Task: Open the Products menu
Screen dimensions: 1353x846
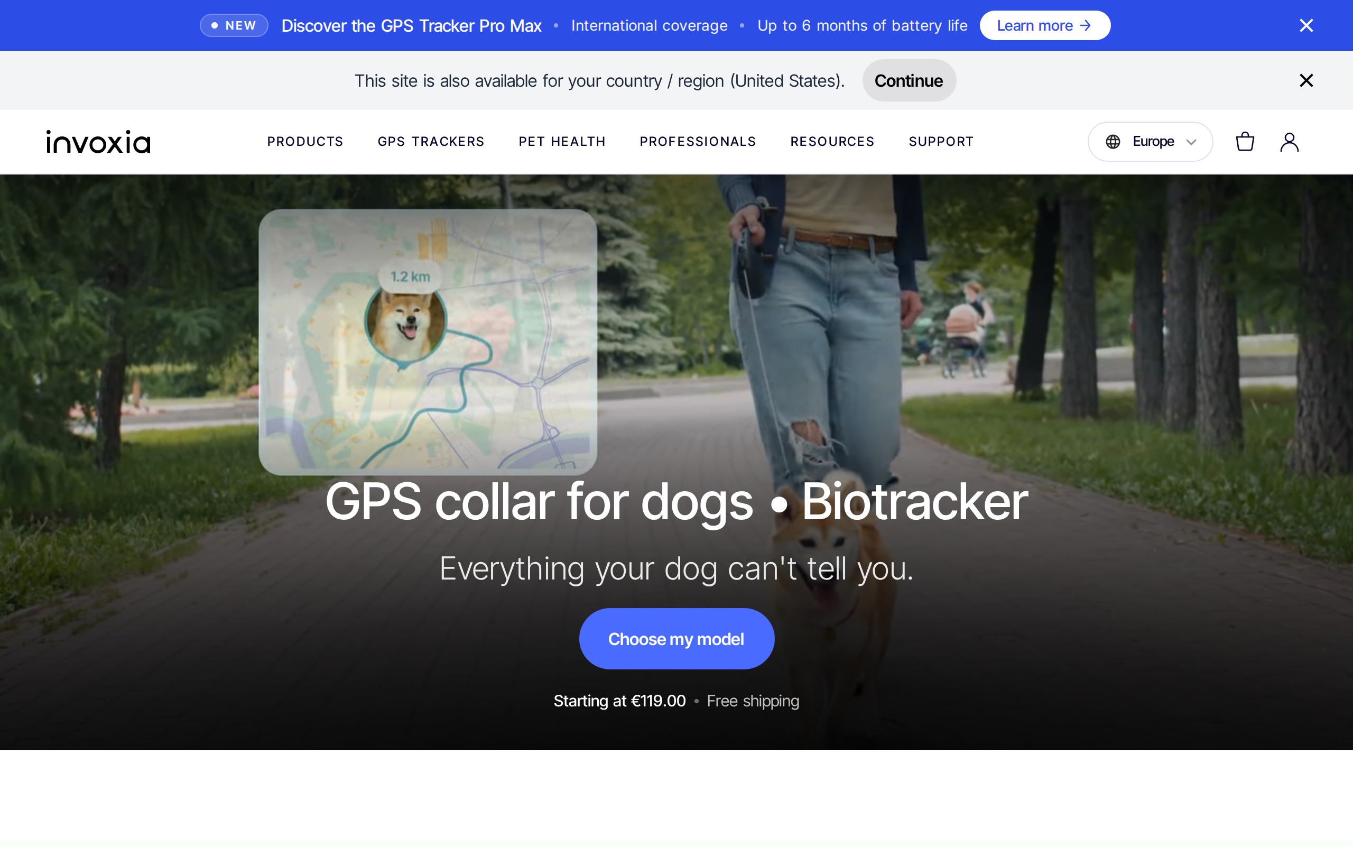Action: pos(305,142)
